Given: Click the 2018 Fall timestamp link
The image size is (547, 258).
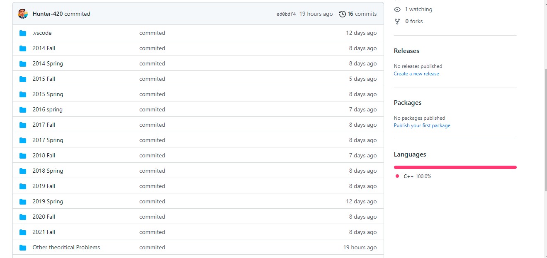Looking at the screenshot, I should tap(363, 155).
